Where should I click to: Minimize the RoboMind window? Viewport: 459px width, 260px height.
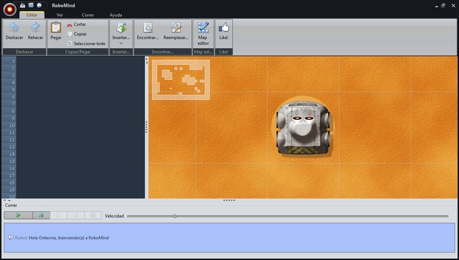click(437, 5)
